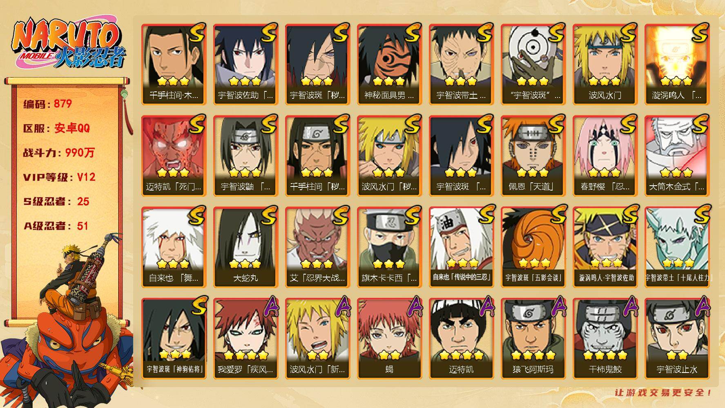Click the Naruto Mobile 火影忍者 logo
This screenshot has height=408, width=725.
click(69, 44)
